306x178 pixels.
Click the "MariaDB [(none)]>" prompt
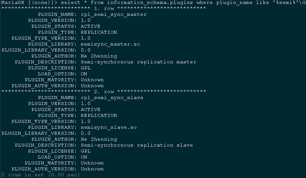pos(28,3)
